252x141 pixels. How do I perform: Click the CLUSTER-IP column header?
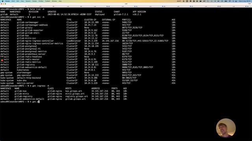pyautogui.click(x=90, y=20)
